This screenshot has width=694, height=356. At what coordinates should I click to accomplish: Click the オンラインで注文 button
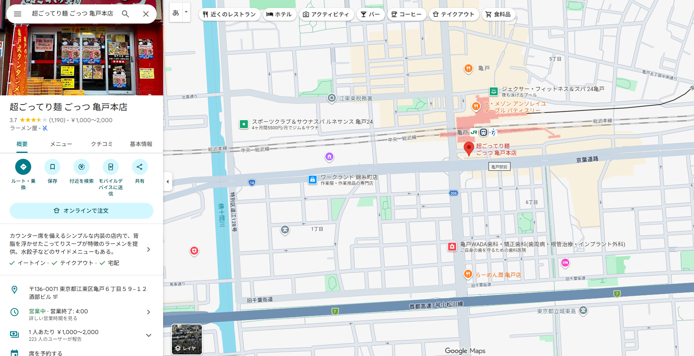point(82,211)
